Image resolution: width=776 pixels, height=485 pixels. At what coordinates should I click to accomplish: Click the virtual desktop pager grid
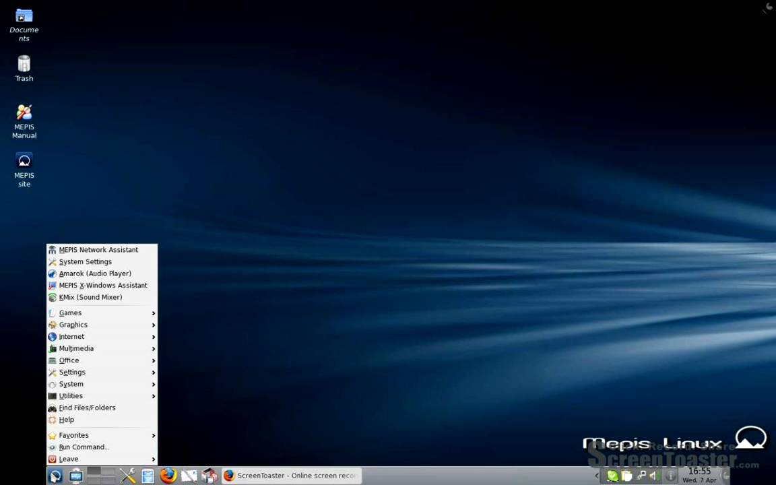click(x=101, y=476)
